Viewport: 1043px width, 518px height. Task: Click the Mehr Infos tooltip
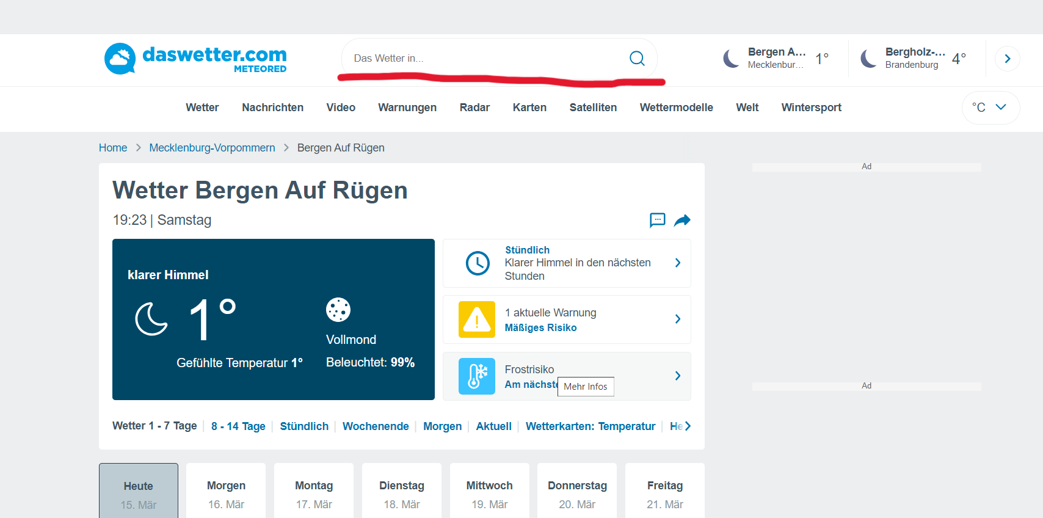tap(586, 387)
